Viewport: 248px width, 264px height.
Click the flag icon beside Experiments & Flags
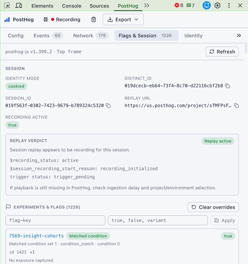coord(8,207)
